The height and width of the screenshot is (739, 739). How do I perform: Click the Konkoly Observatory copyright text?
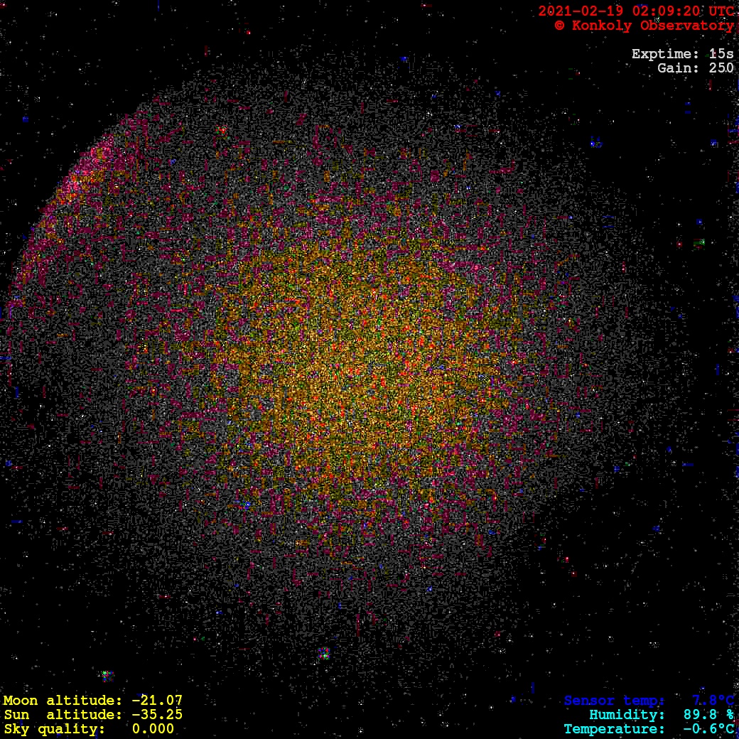click(x=644, y=26)
